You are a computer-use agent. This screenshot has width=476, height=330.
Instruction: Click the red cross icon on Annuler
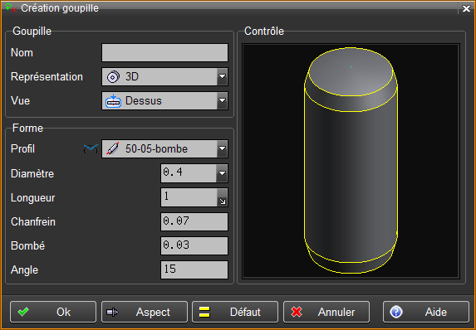point(297,312)
